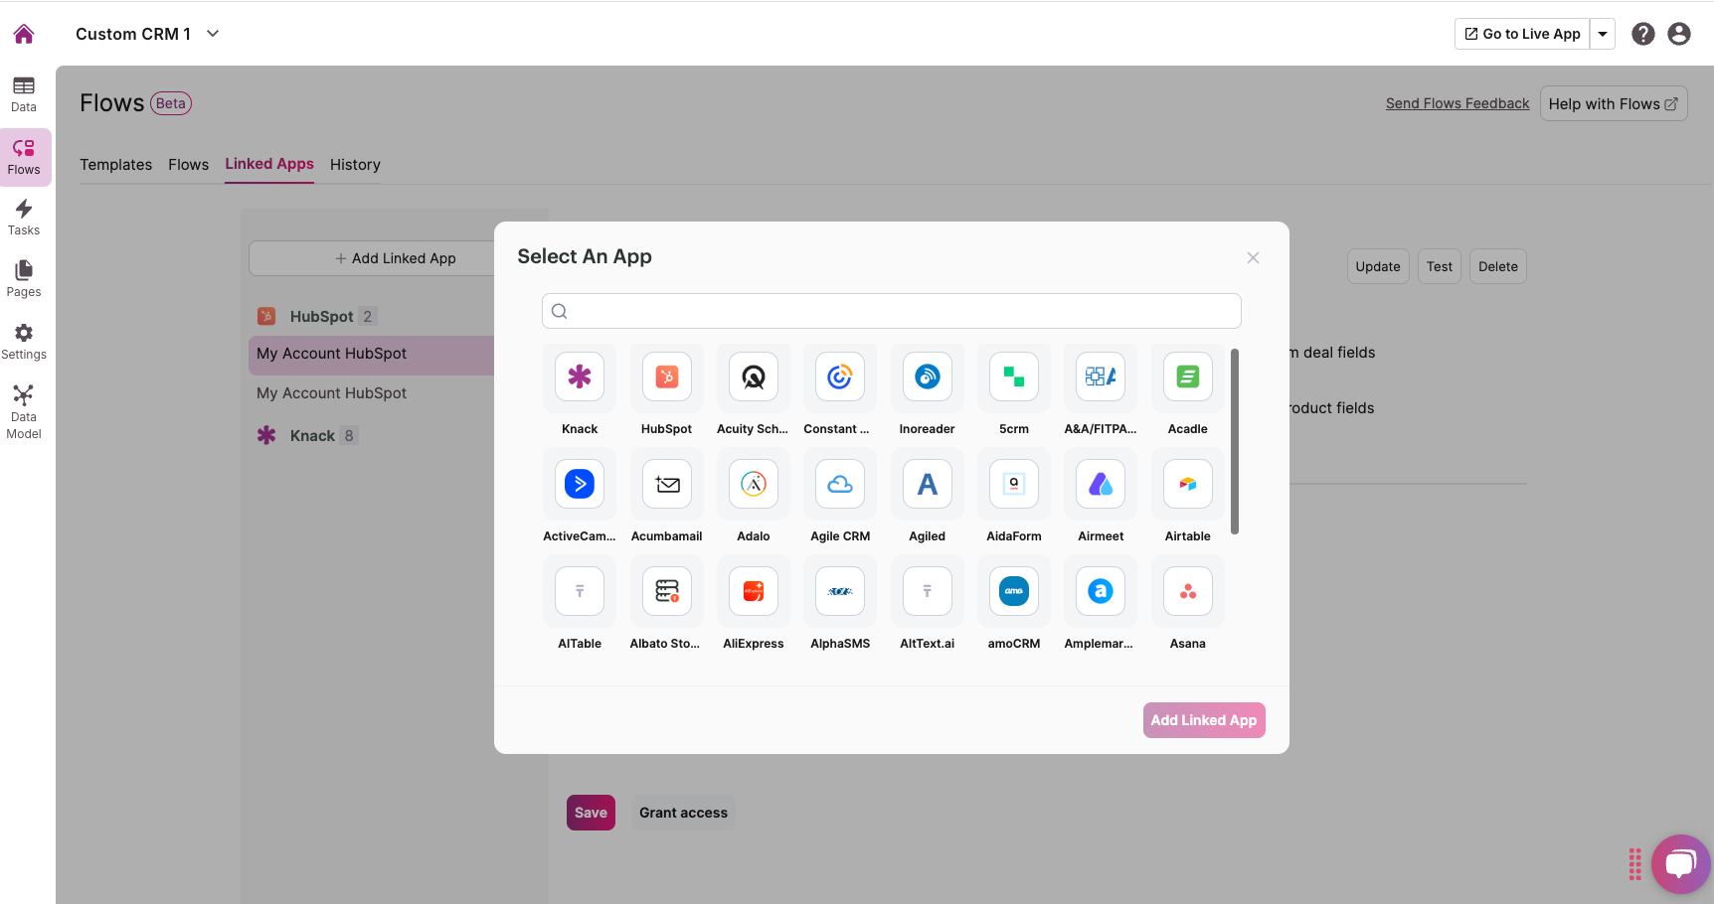This screenshot has height=904, width=1714.
Task: Focus the app search field
Action: tap(892, 311)
